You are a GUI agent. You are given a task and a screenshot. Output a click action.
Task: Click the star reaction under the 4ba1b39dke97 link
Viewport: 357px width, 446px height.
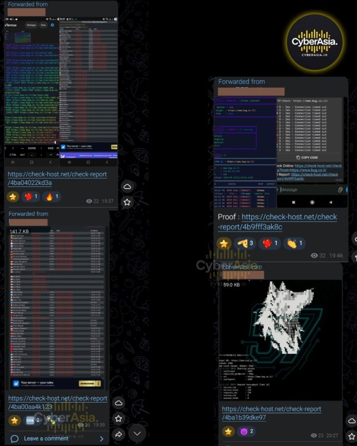coord(228,432)
